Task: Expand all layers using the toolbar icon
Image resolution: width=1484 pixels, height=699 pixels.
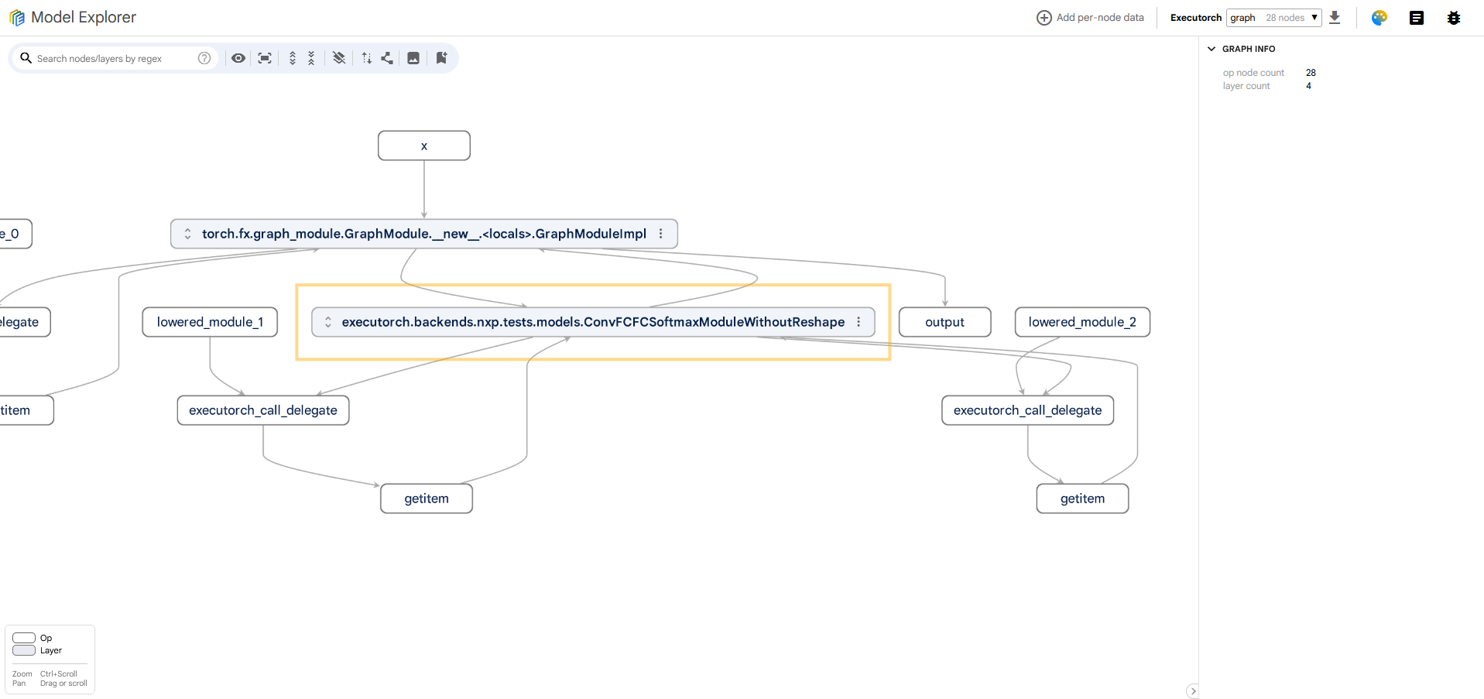Action: point(293,58)
